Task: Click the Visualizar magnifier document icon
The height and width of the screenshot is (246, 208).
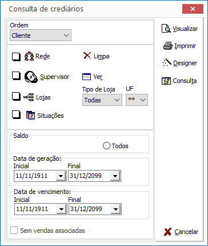Action: pos(166,29)
